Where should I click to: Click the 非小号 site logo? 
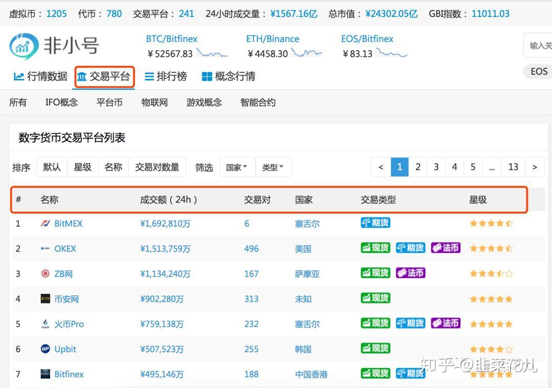[54, 46]
